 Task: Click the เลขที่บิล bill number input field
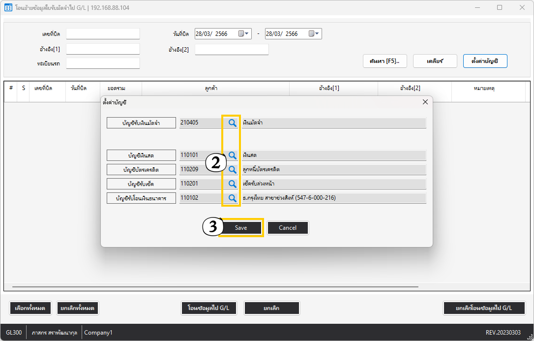click(103, 34)
